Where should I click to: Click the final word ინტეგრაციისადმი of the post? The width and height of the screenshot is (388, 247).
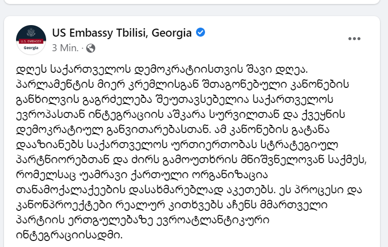69,235
